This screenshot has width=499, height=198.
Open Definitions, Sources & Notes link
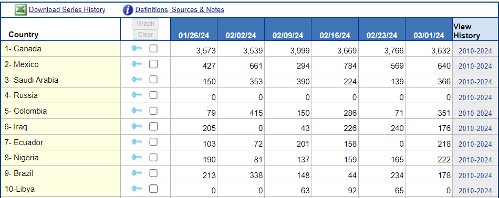click(x=180, y=10)
